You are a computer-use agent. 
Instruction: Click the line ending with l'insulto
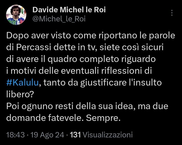84,82
